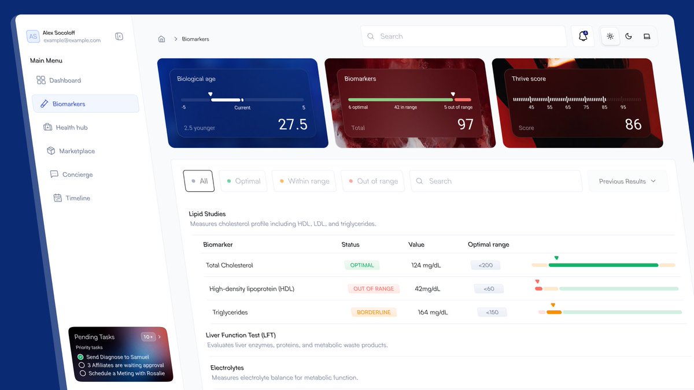Screen dimensions: 694x390
Task: Click the Marketplace cube icon
Action: (51, 151)
